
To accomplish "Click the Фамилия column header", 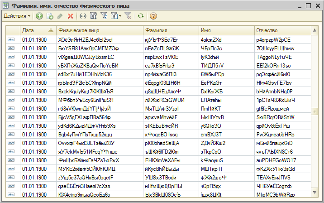I will [171, 30].
